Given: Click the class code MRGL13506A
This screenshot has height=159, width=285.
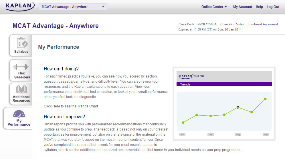Looking at the screenshot, I should [x=207, y=24].
